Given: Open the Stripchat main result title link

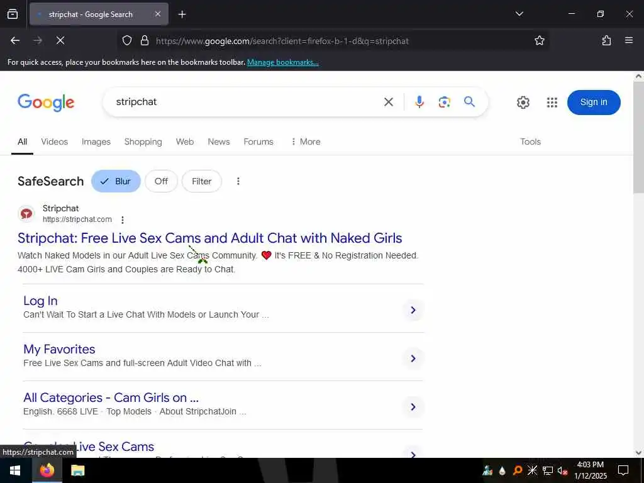Looking at the screenshot, I should pos(209,238).
